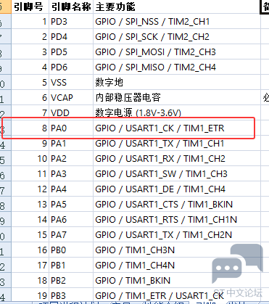Viewport: 269px width, 304px height.
Task: Select the PA0 pin name cell
Action: tap(71, 128)
